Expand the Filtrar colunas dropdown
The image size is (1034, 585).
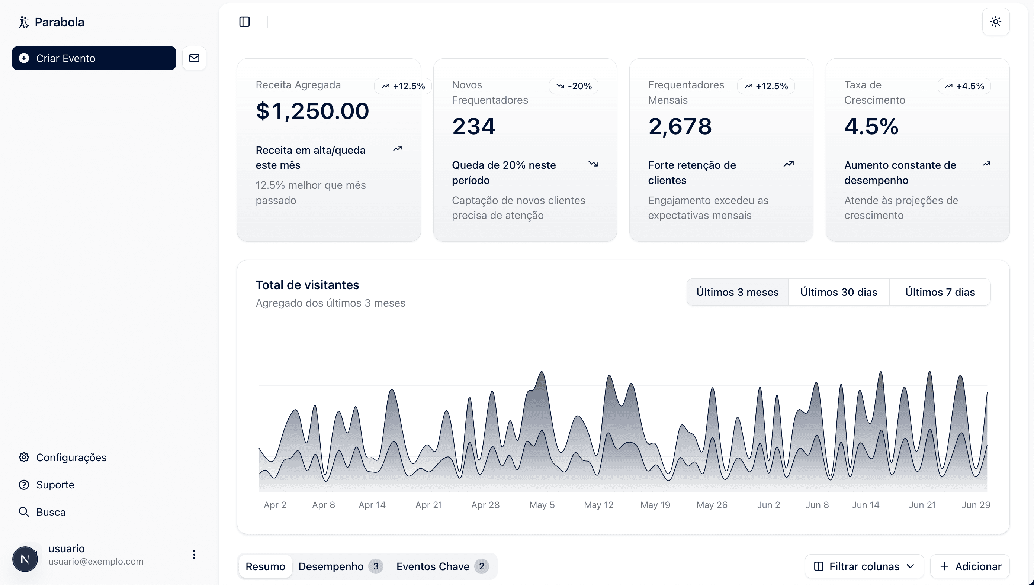[864, 566]
